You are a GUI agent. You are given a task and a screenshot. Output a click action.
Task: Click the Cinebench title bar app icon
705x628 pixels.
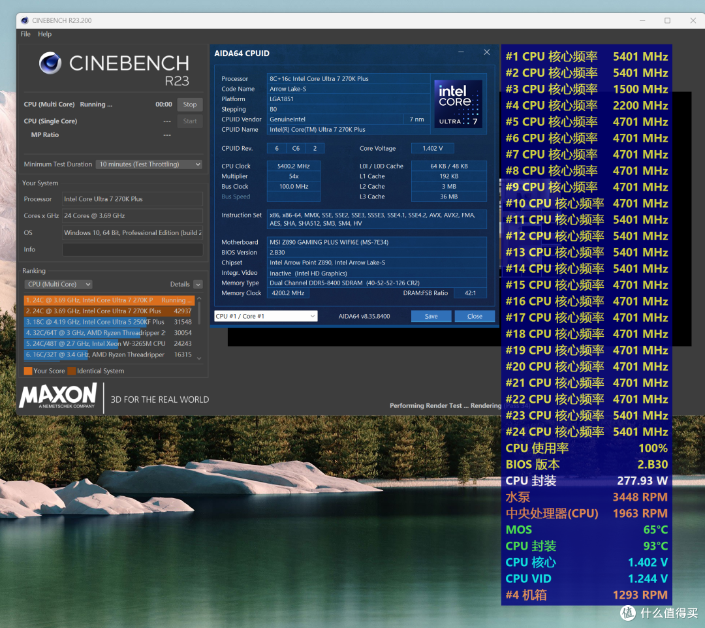[25, 20]
